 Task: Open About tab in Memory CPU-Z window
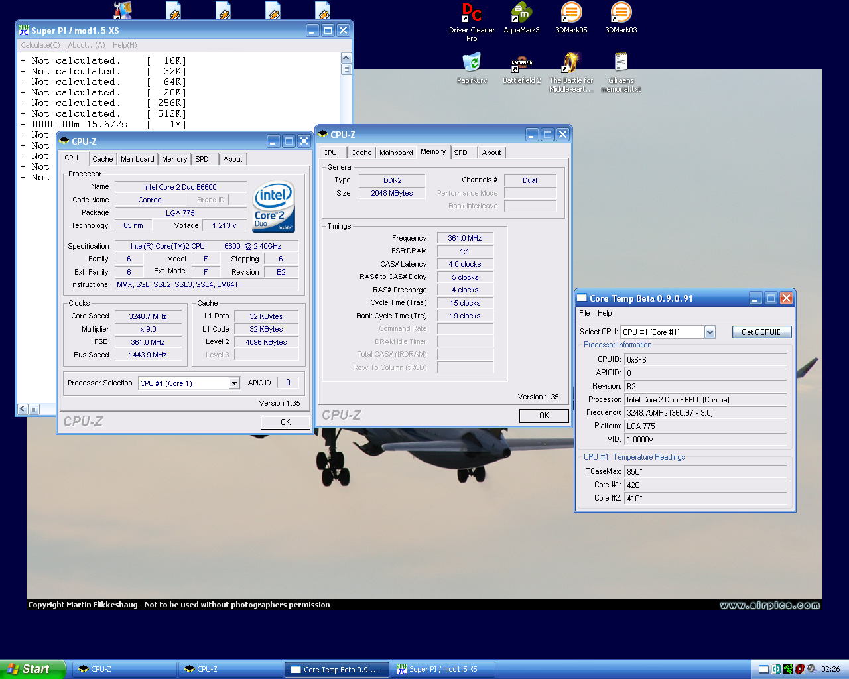491,153
